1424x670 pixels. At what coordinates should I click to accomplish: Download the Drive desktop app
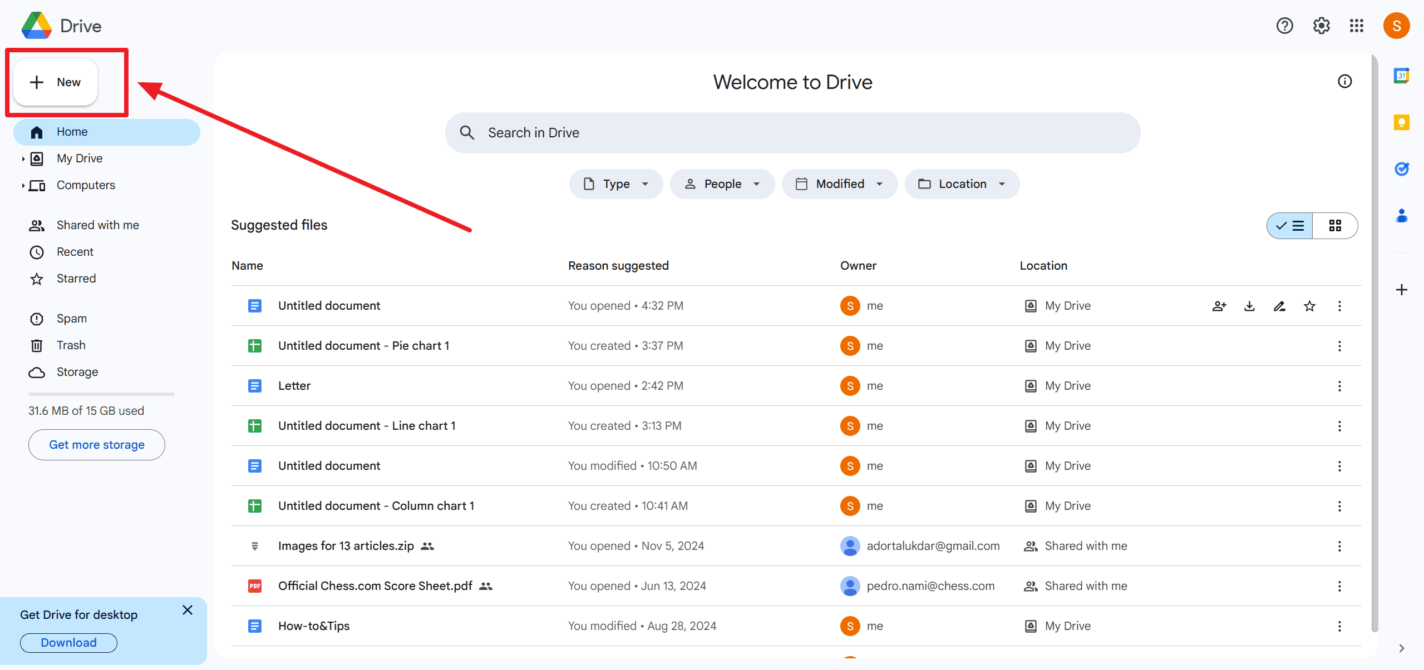pyautogui.click(x=68, y=642)
